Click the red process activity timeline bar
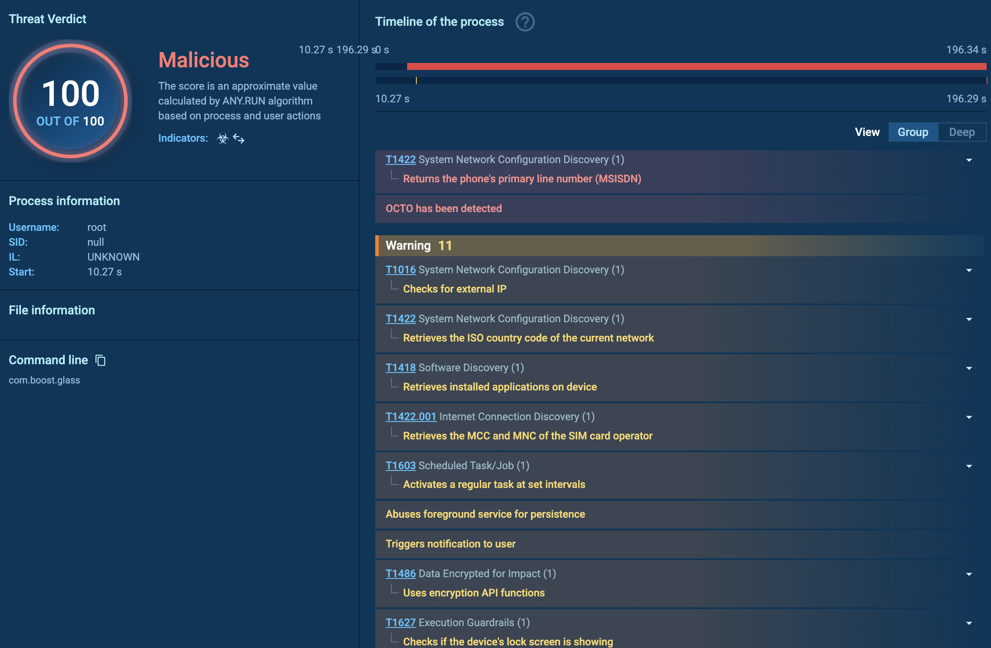Screen dimensions: 991x648 click(697, 66)
